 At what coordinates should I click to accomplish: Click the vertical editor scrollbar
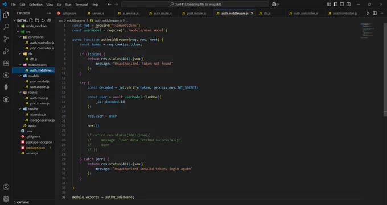pyautogui.click(x=385, y=69)
